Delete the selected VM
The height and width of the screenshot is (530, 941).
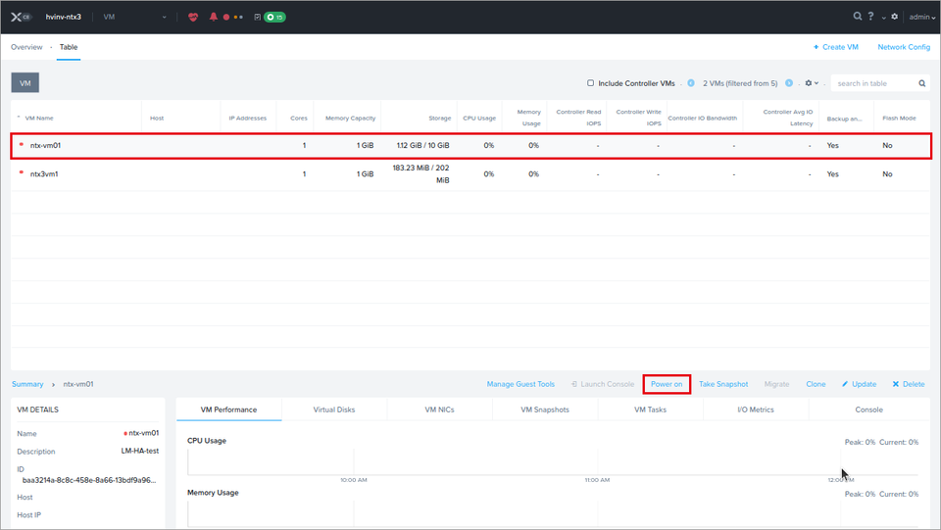coord(909,384)
